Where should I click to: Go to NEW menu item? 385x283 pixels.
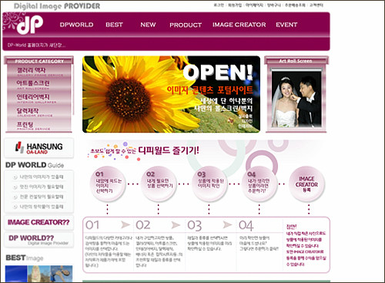tap(148, 25)
